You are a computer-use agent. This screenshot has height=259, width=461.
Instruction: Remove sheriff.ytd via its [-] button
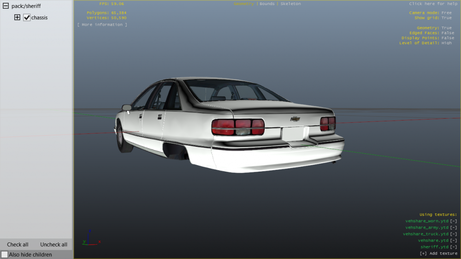pos(453,247)
